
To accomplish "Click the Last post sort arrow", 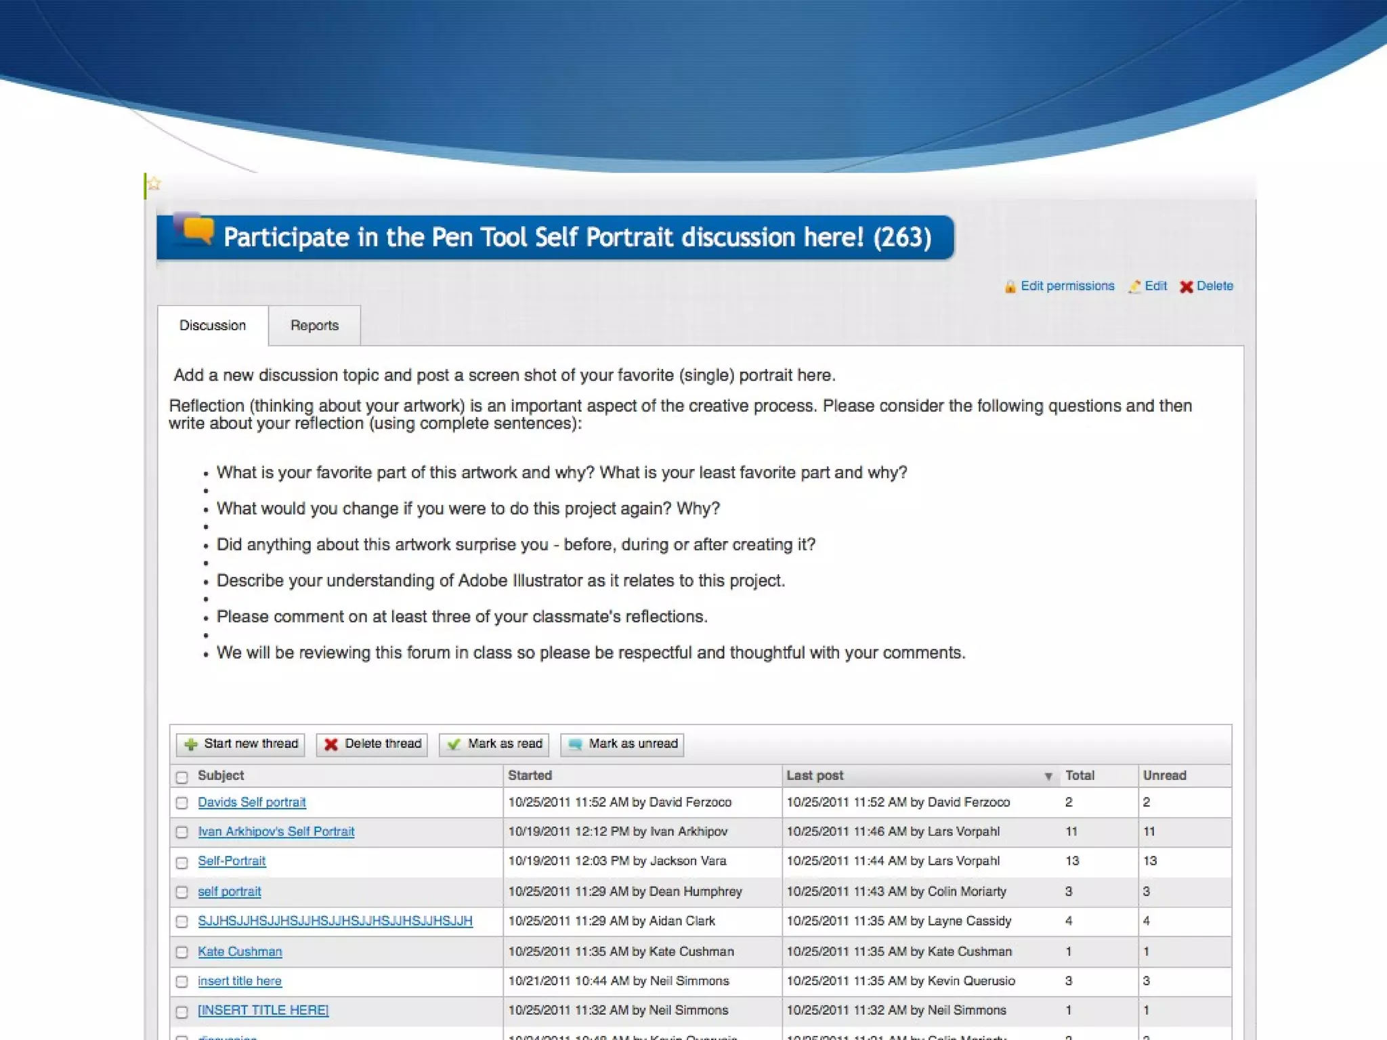I will point(1048,777).
